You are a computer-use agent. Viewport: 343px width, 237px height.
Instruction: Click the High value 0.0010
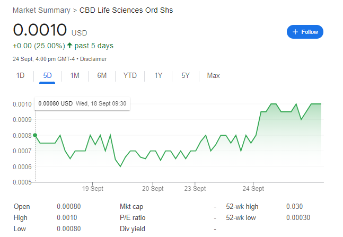point(67,217)
